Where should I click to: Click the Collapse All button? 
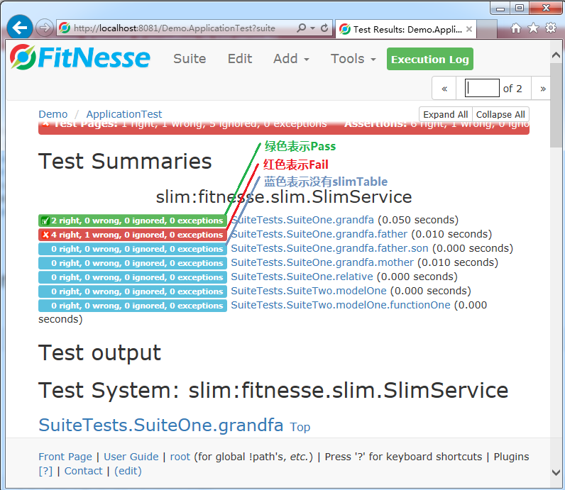point(500,114)
